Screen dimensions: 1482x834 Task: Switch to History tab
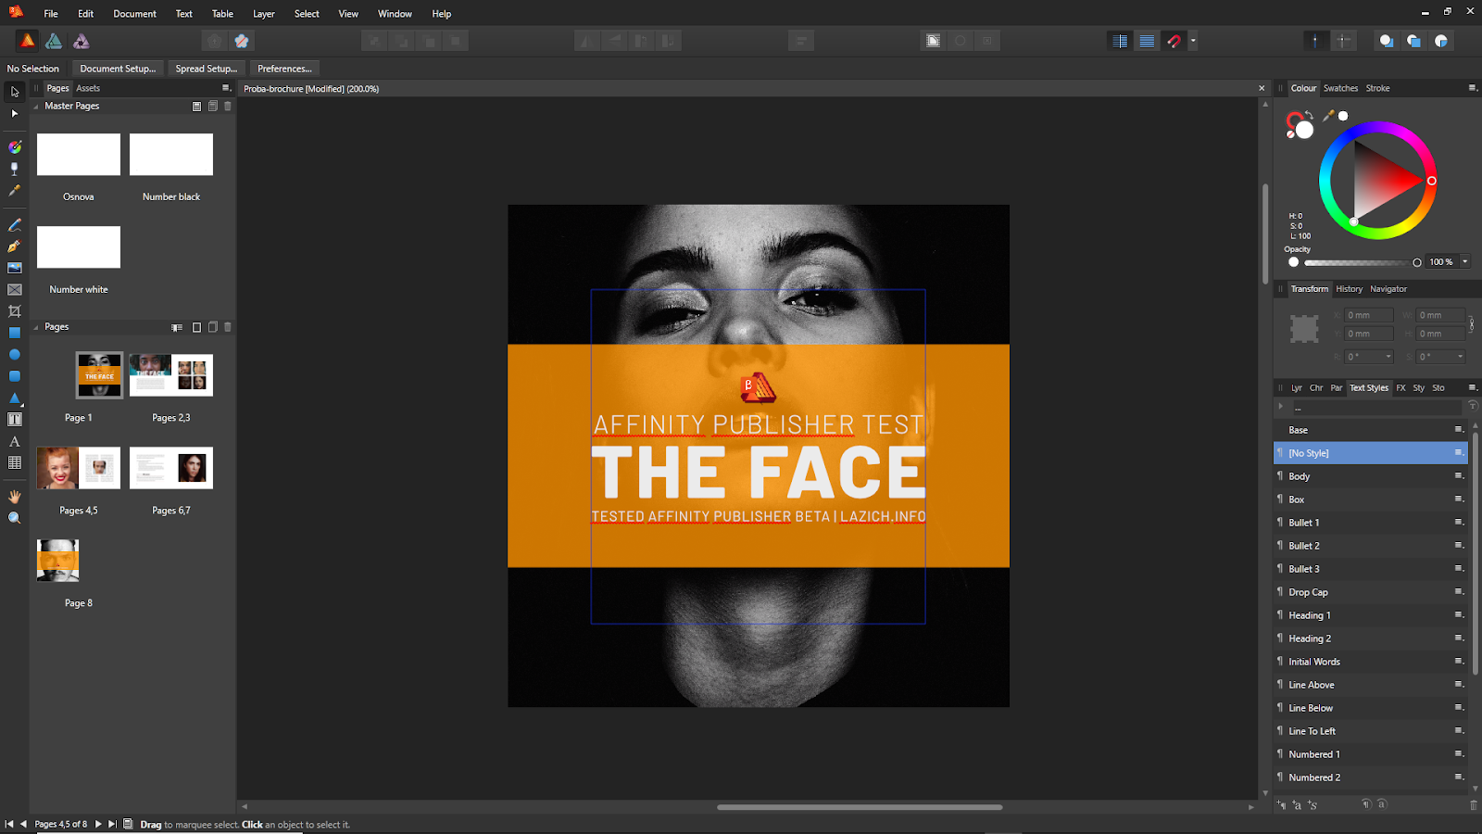1349,289
